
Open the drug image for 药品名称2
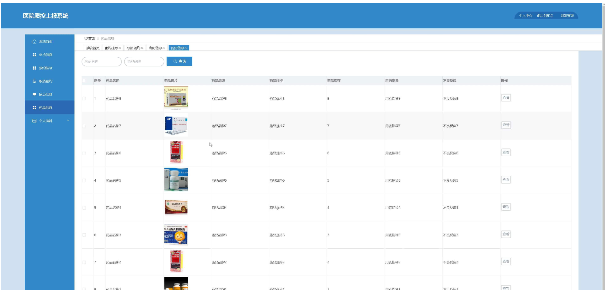point(176,261)
